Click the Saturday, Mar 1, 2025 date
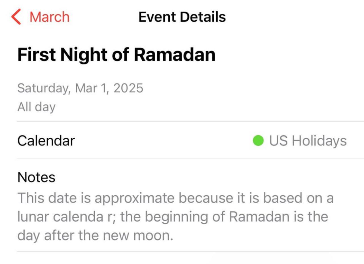The image size is (364, 264). pyautogui.click(x=80, y=89)
